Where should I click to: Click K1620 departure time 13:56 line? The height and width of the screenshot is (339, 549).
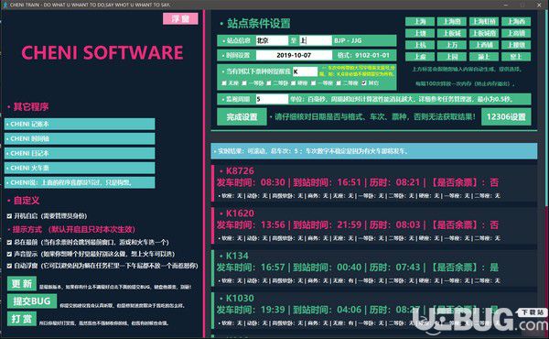point(357,225)
